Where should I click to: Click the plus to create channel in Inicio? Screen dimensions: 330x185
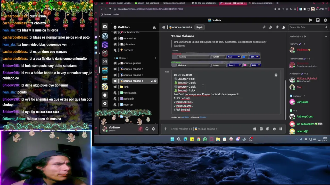[x=155, y=58]
